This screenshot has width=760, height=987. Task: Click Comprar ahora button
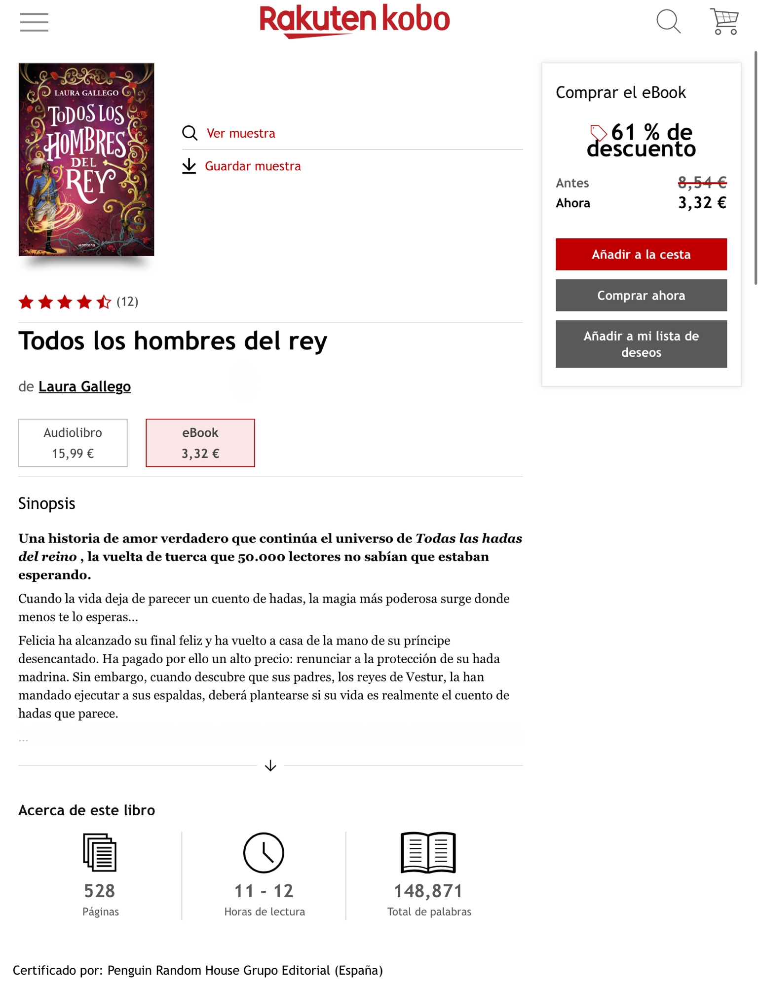click(641, 295)
